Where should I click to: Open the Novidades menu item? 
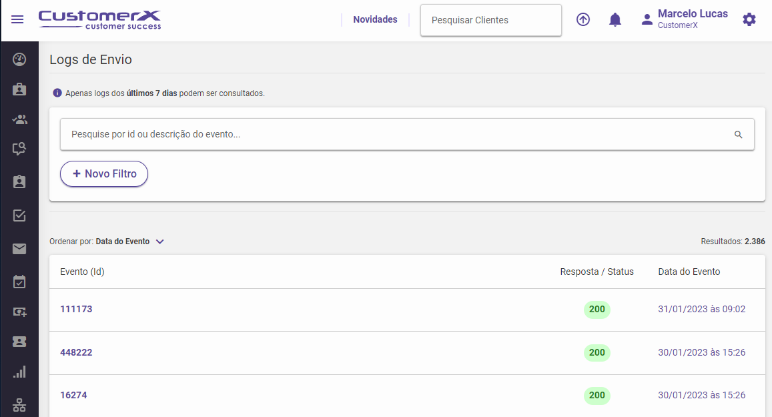[x=375, y=20]
